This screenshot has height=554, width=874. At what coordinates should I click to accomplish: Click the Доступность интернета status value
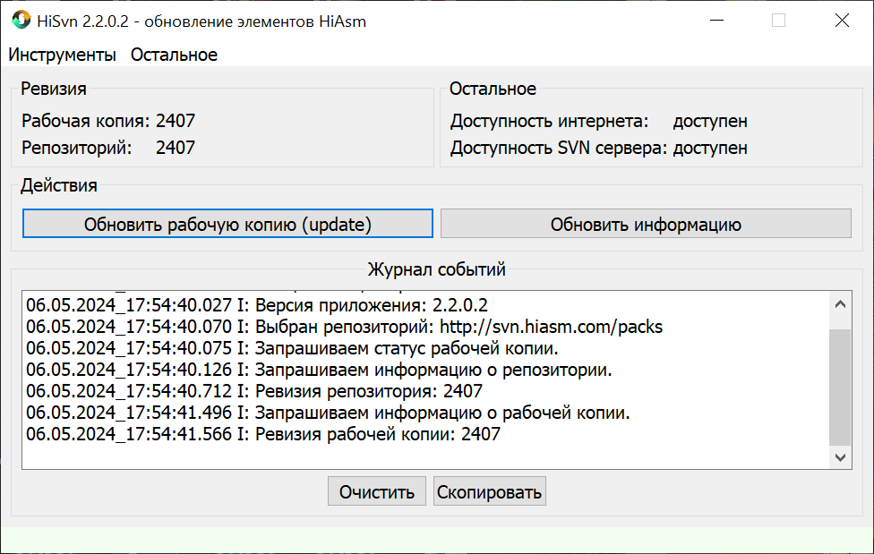click(710, 121)
